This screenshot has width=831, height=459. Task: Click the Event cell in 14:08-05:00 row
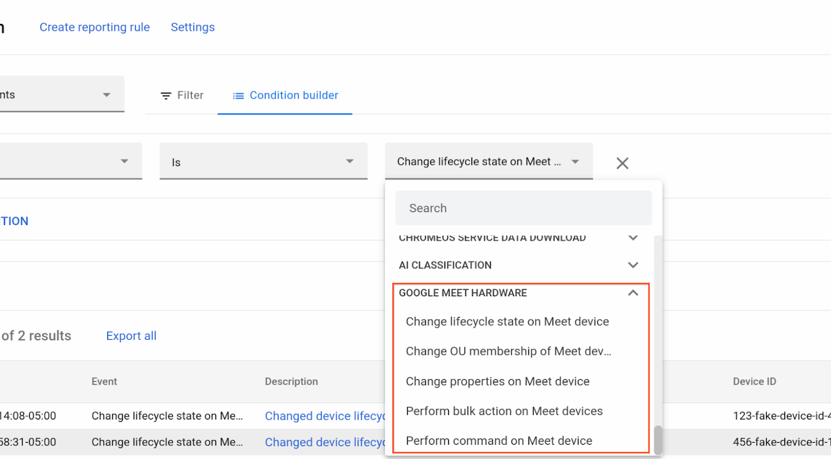click(167, 416)
